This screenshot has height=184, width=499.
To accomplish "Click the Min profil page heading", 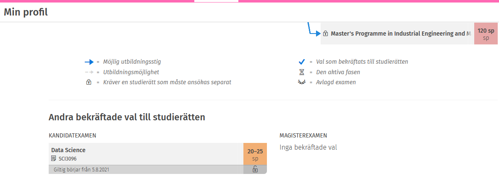I will (26, 12).
